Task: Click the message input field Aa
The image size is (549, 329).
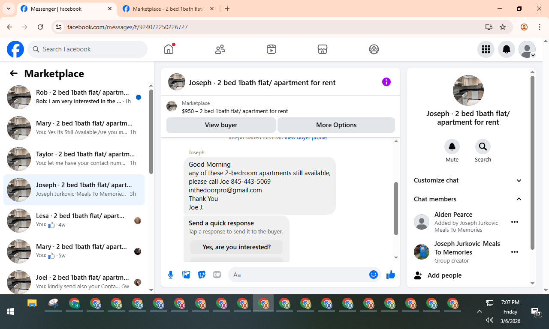Action: coord(298,275)
